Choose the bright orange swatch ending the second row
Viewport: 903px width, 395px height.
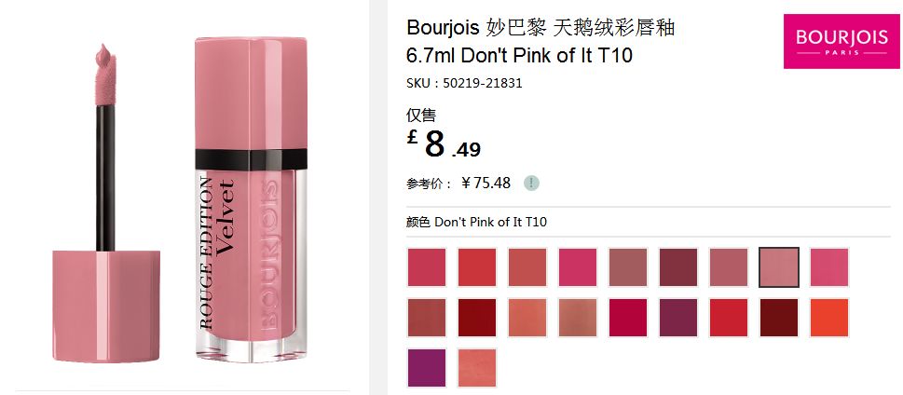(829, 318)
